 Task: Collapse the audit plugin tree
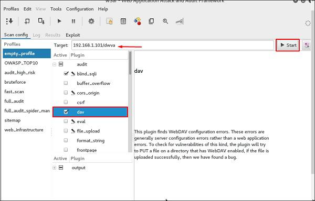pyautogui.click(x=54, y=64)
